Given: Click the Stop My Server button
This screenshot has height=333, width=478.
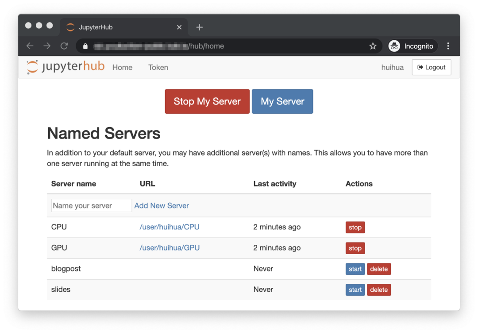Looking at the screenshot, I should (x=207, y=101).
